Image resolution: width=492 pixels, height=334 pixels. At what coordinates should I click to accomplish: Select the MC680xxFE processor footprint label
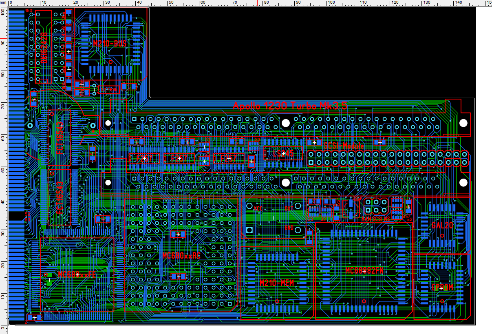tap(76, 274)
